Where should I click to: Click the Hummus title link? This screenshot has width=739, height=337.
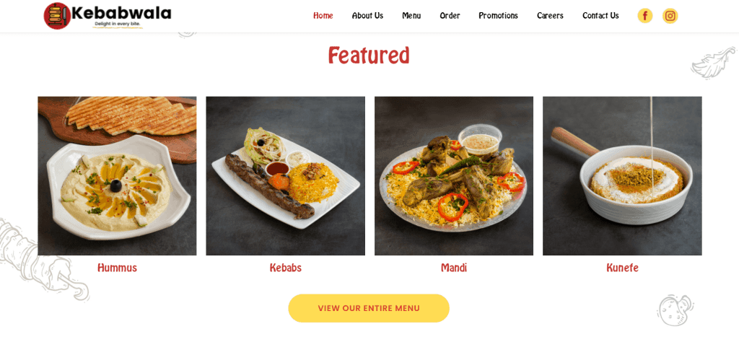click(117, 268)
